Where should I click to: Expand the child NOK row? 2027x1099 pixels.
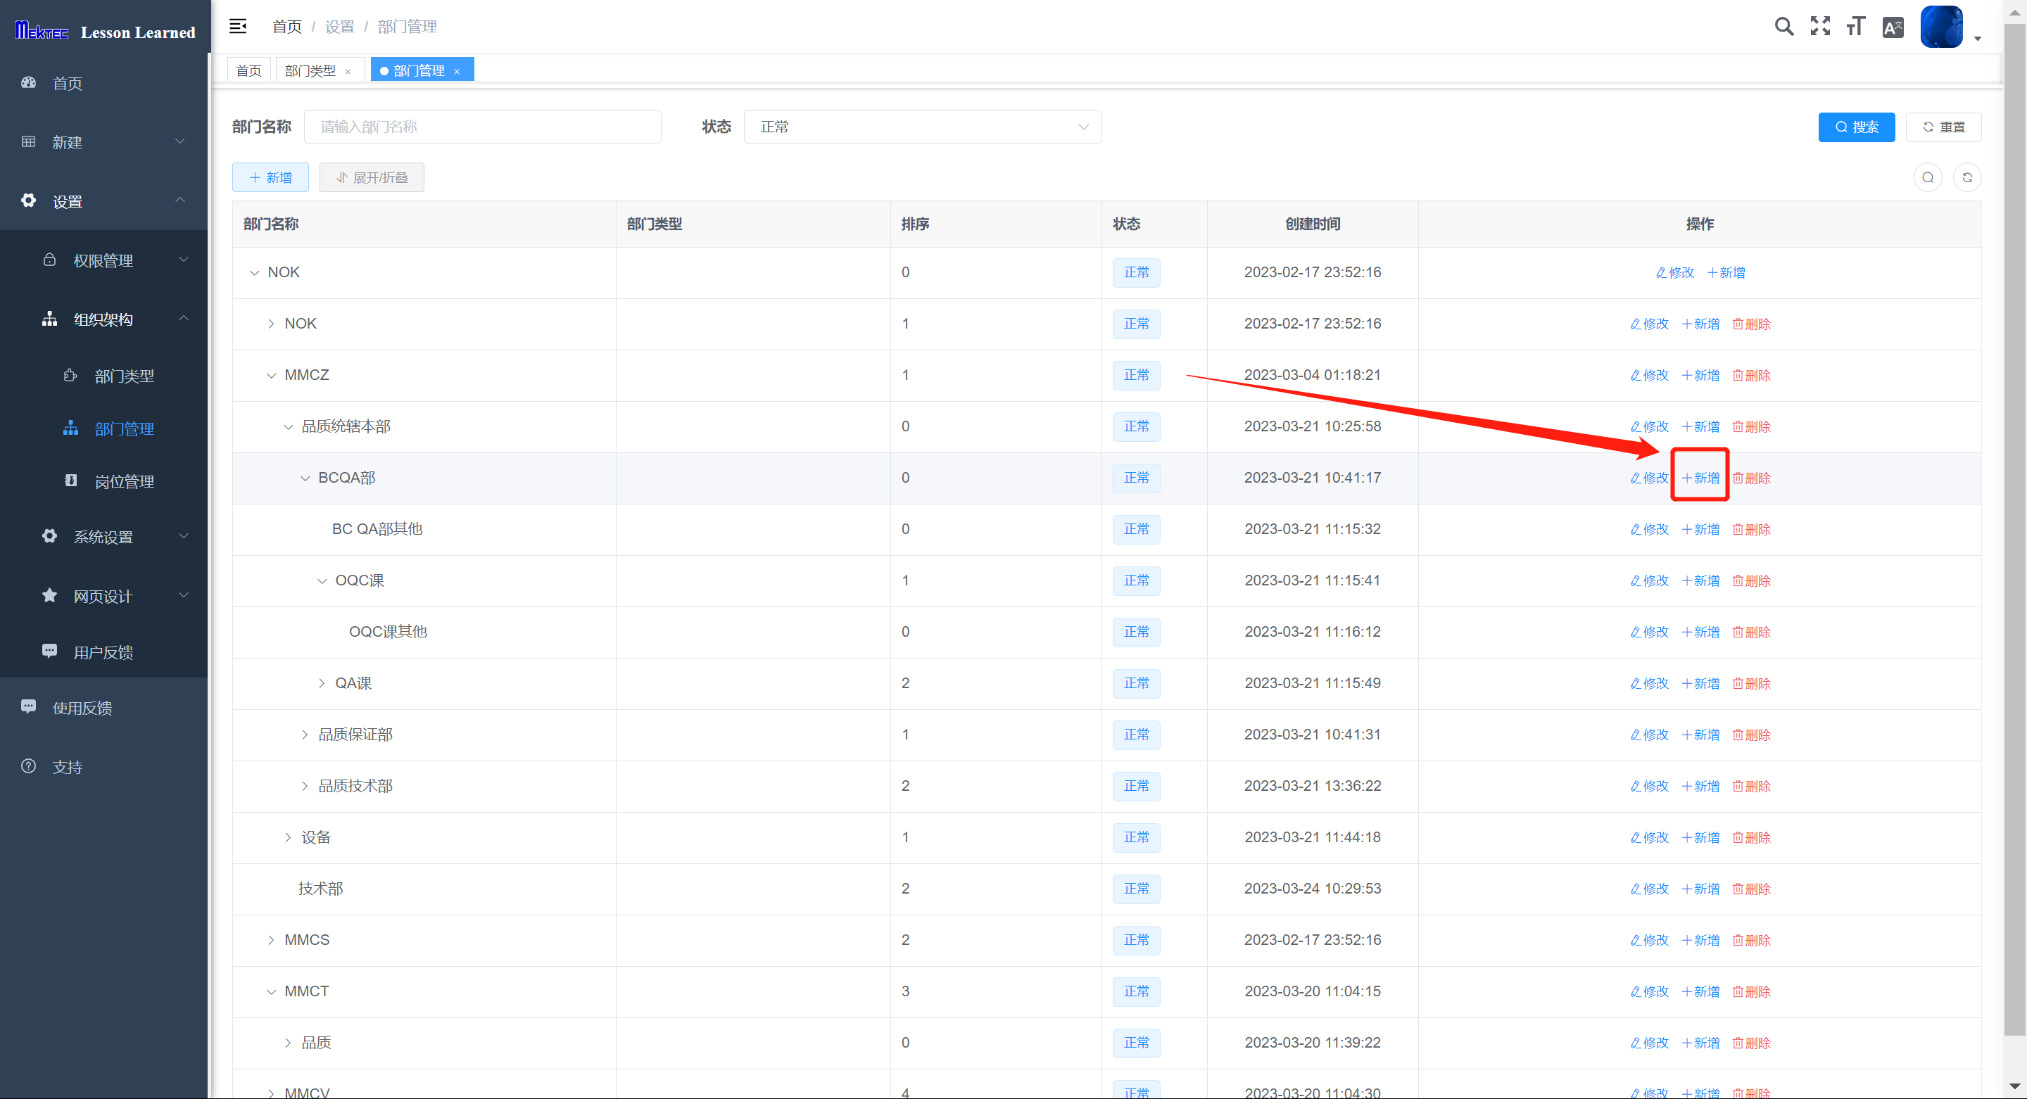tap(271, 324)
